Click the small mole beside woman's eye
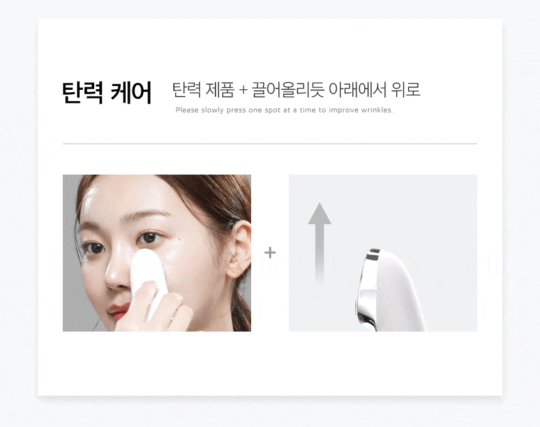This screenshot has height=427, width=540. pos(180,237)
